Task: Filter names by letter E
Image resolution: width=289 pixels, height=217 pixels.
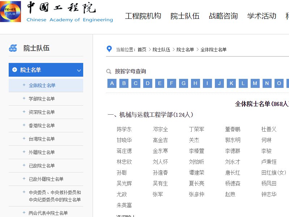Action: pyautogui.click(x=160, y=83)
